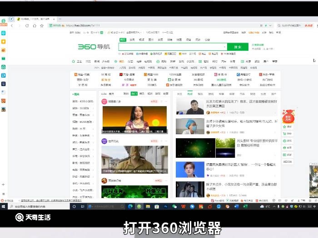Open the dropdown arrow inside the search box

(x=224, y=47)
